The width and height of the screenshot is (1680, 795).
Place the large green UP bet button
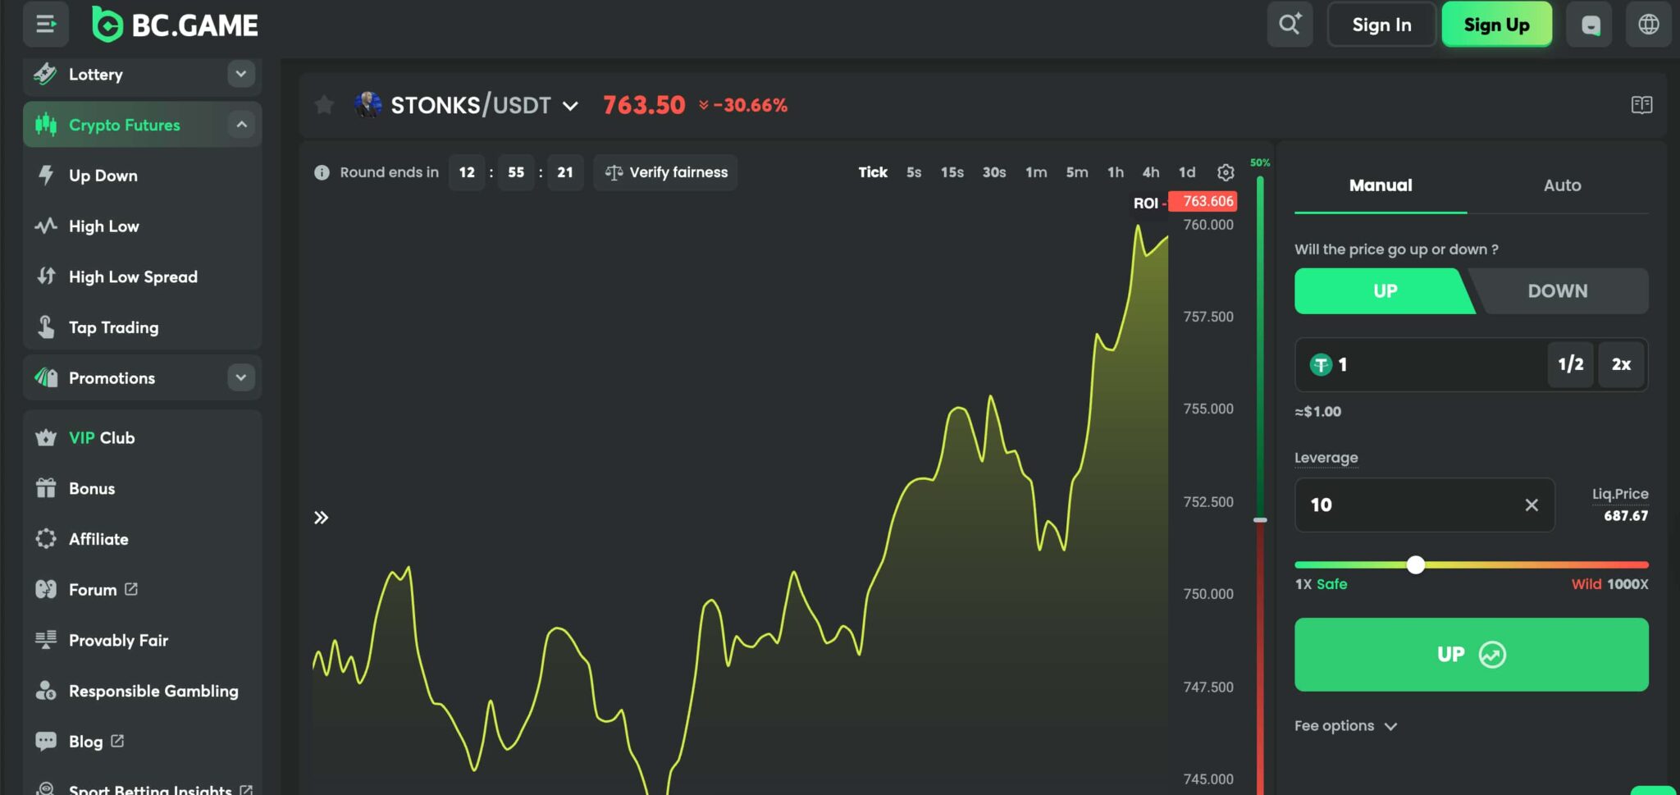click(1472, 655)
